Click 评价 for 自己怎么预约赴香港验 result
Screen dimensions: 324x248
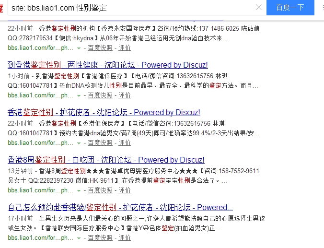(x=125, y=238)
